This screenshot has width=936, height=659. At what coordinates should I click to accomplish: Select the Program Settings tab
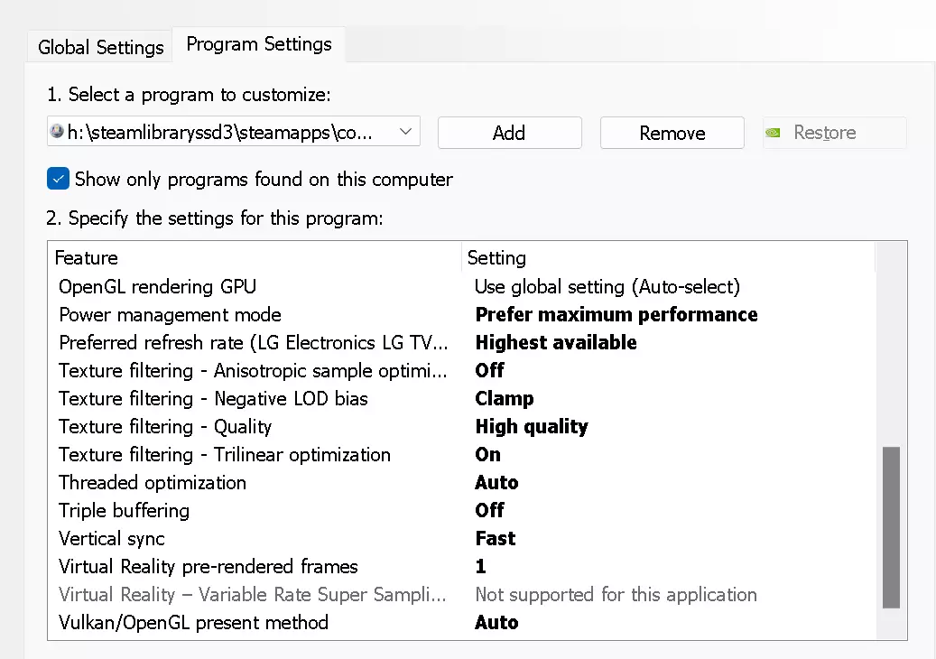[x=259, y=44]
